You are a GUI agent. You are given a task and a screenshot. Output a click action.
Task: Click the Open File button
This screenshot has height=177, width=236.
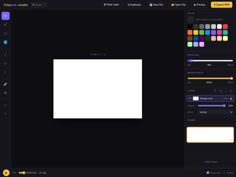point(178,5)
